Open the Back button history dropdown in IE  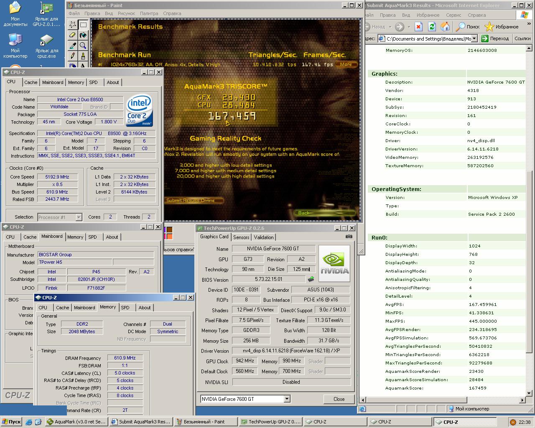tap(390, 27)
